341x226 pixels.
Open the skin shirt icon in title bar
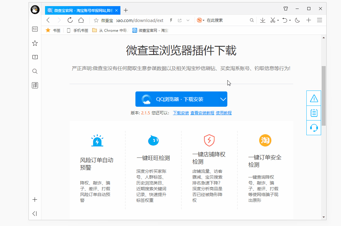tap(286, 9)
